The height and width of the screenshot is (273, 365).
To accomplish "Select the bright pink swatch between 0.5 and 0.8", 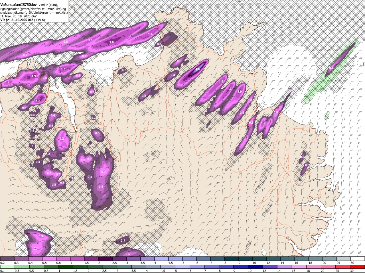I will pos(49,258).
